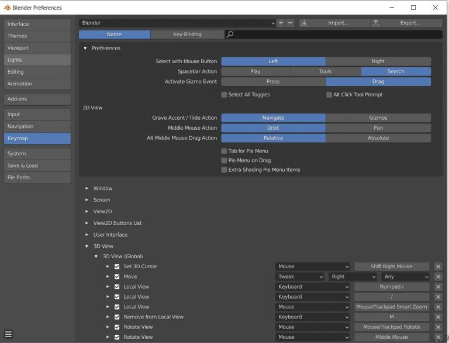This screenshot has width=449, height=343.
Task: Click the minus icon to remove keymap preset
Action: 290,23
